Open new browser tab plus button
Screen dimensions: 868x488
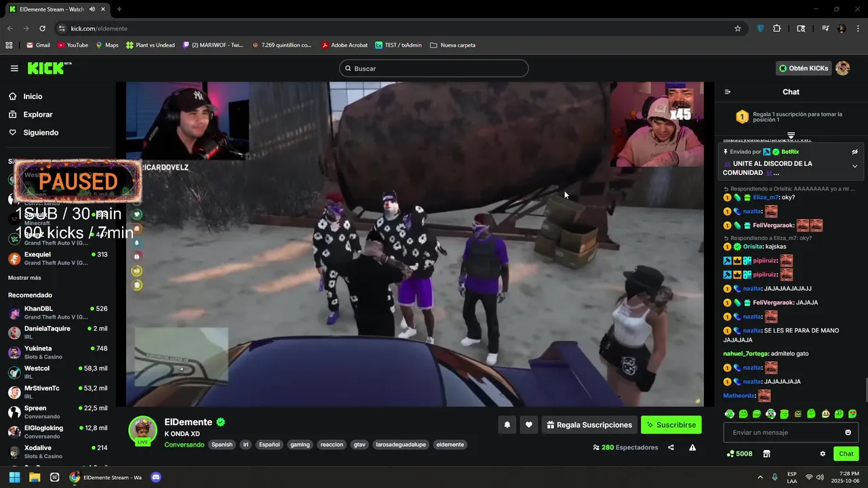[x=119, y=9]
